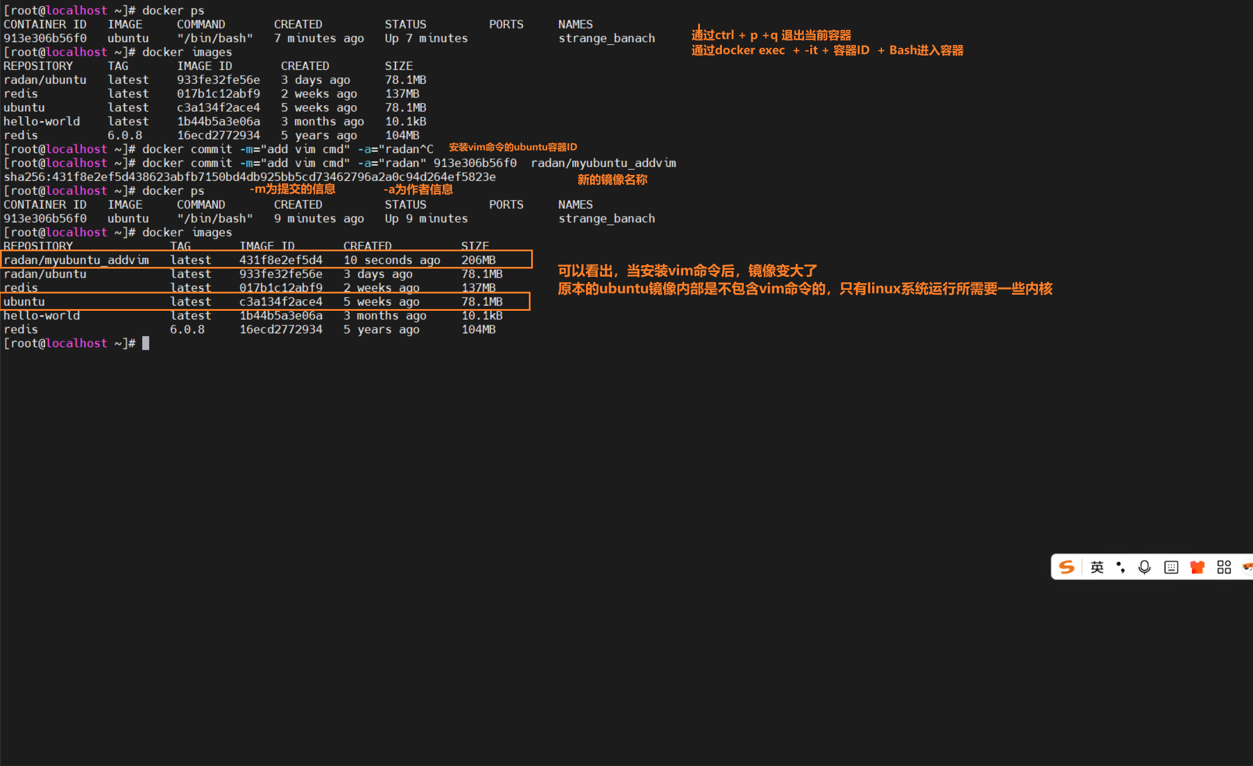Screen dimensions: 1253x766
Task: Toggle the punctuation mode icon
Action: pos(1121,567)
